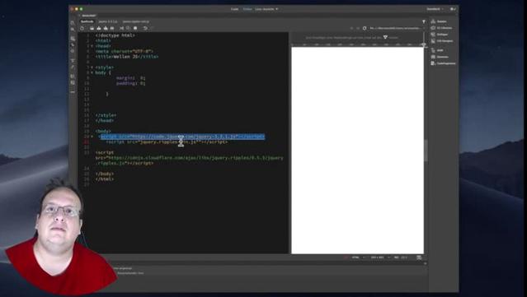Click the undo curved-arrow icon above the code
527x297 pixels.
tap(145, 29)
